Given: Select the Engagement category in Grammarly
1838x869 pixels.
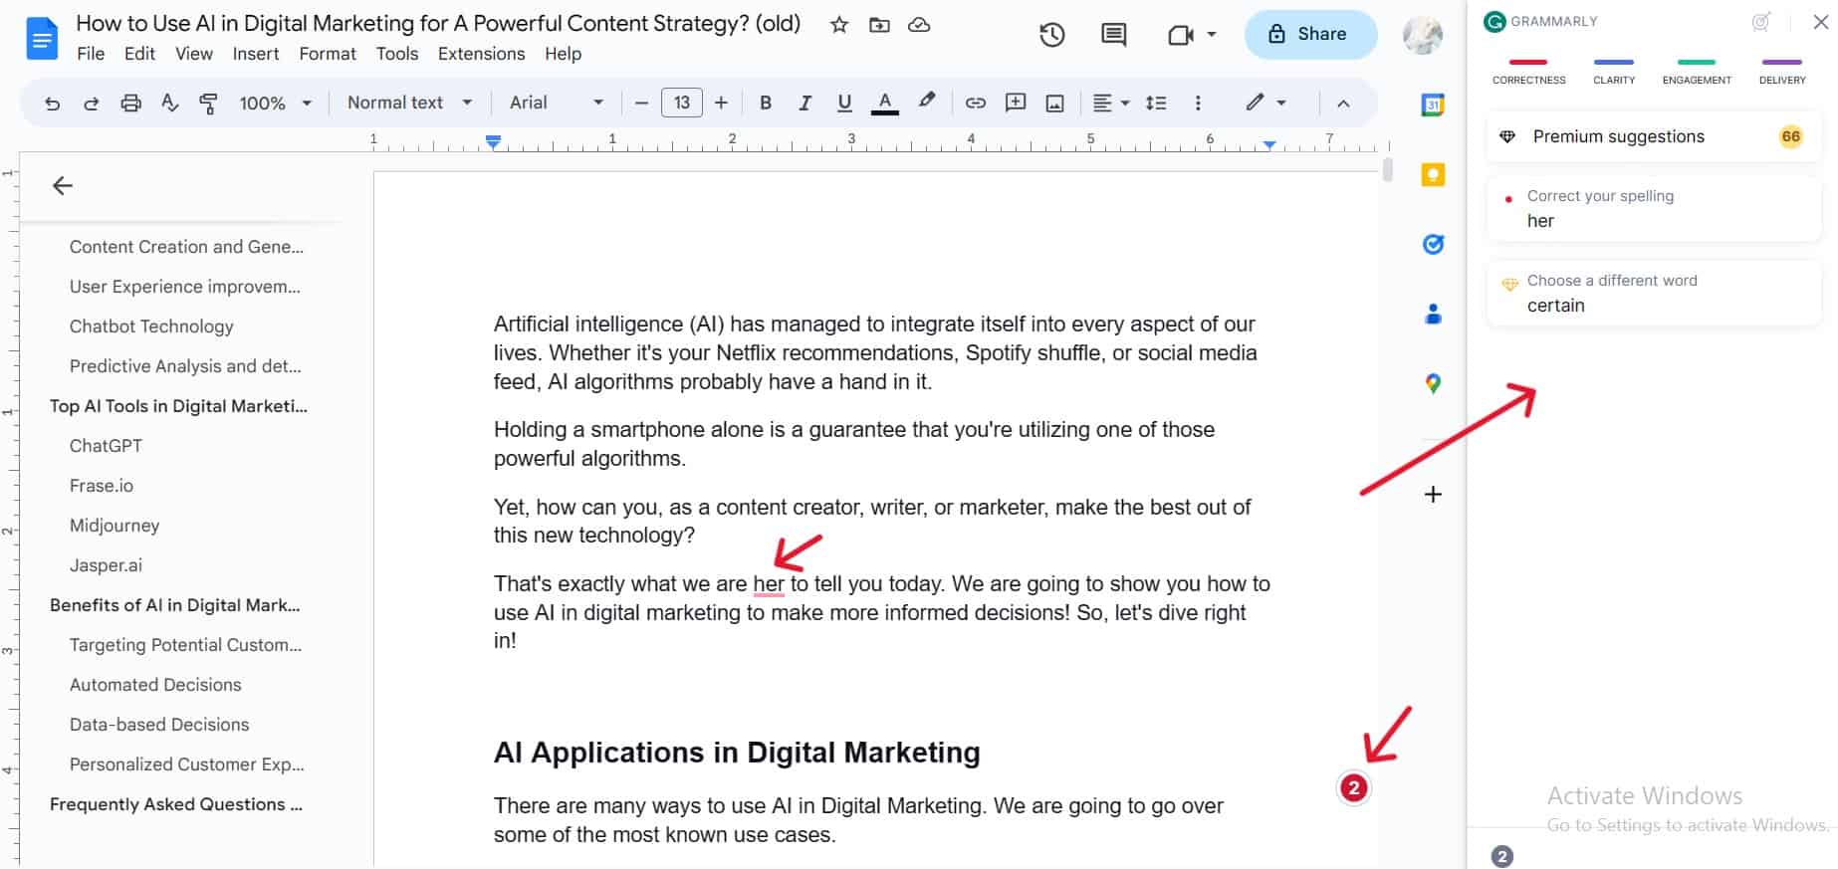Looking at the screenshot, I should point(1697,72).
